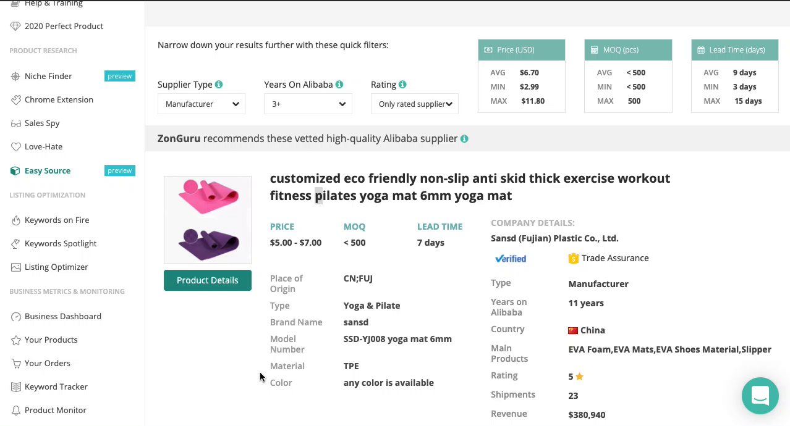Image resolution: width=790 pixels, height=426 pixels.
Task: Go to Business Dashboard menu item
Action: pos(62,316)
